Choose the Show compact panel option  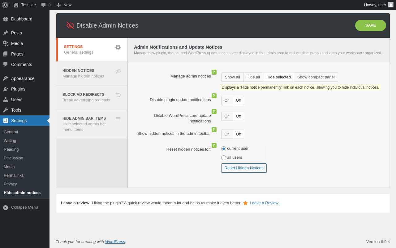(316, 77)
